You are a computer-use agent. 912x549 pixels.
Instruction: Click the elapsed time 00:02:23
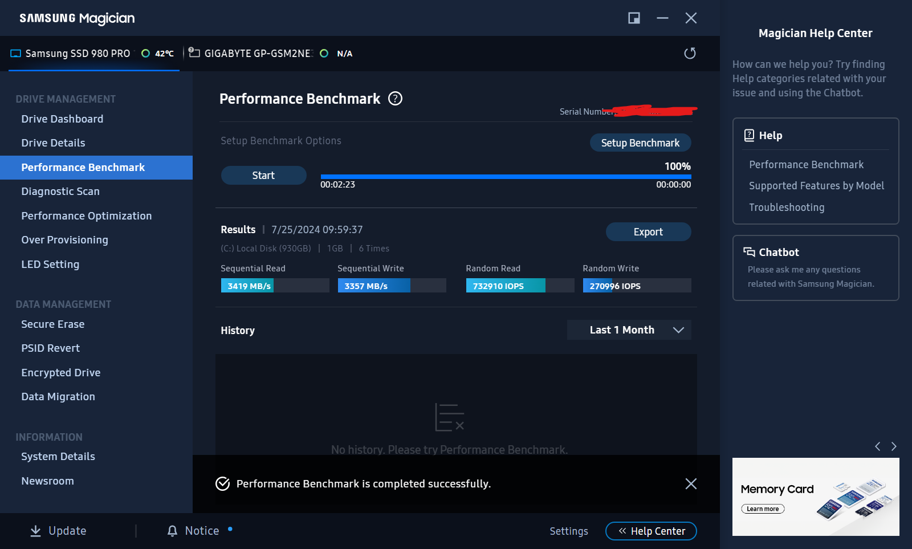pos(337,185)
